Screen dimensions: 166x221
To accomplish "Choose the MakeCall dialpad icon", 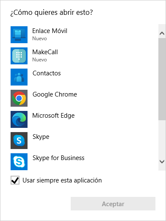I will pyautogui.click(x=19, y=56).
